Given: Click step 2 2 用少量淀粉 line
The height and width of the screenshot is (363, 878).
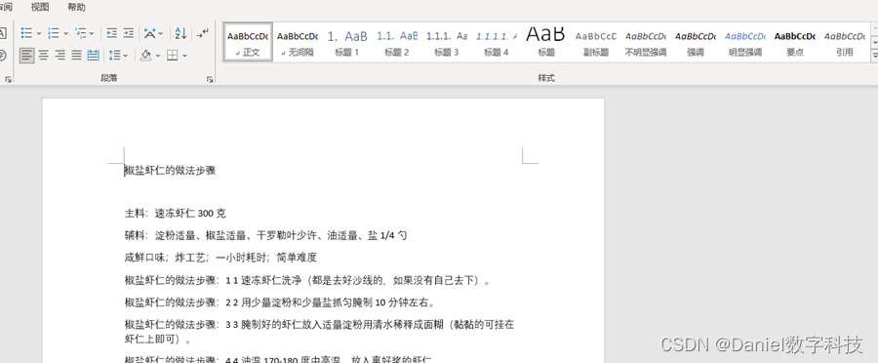Looking at the screenshot, I should click(280, 303).
